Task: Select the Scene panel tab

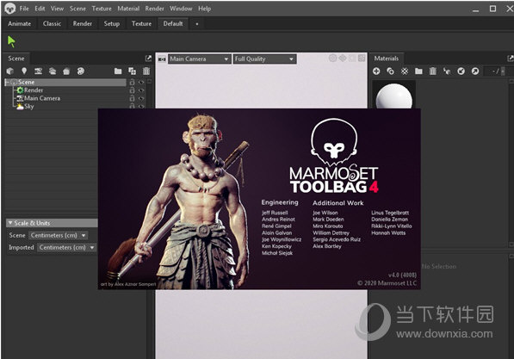Action: (x=16, y=59)
